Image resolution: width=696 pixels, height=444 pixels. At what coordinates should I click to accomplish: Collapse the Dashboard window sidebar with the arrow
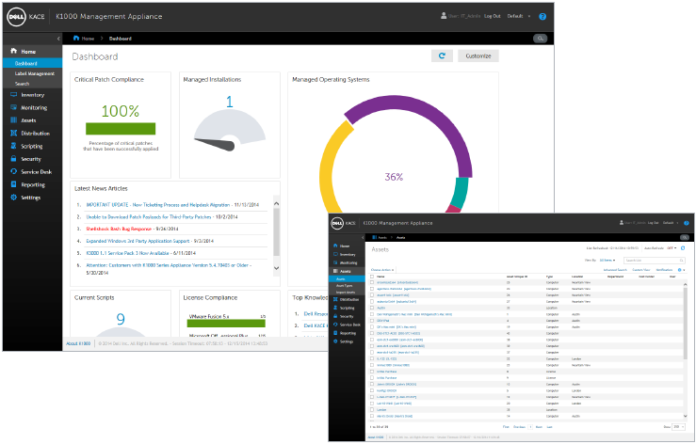coord(58,39)
